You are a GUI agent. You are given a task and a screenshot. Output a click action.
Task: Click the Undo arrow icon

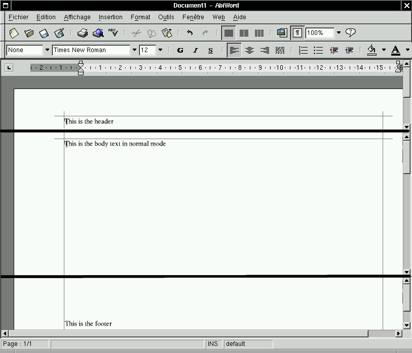click(x=190, y=33)
